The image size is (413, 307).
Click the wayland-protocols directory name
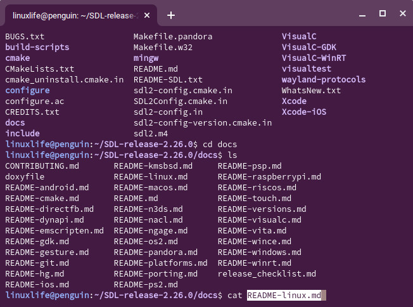pos(324,79)
